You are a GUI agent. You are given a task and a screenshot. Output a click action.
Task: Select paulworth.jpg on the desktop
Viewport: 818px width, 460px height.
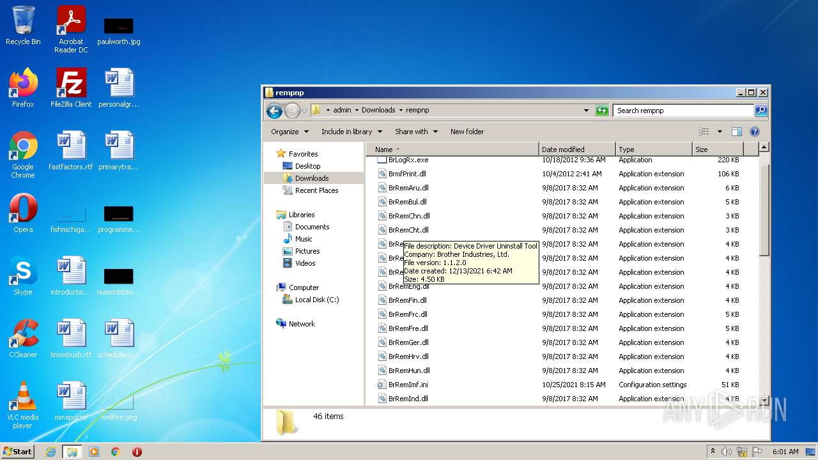pos(119,29)
